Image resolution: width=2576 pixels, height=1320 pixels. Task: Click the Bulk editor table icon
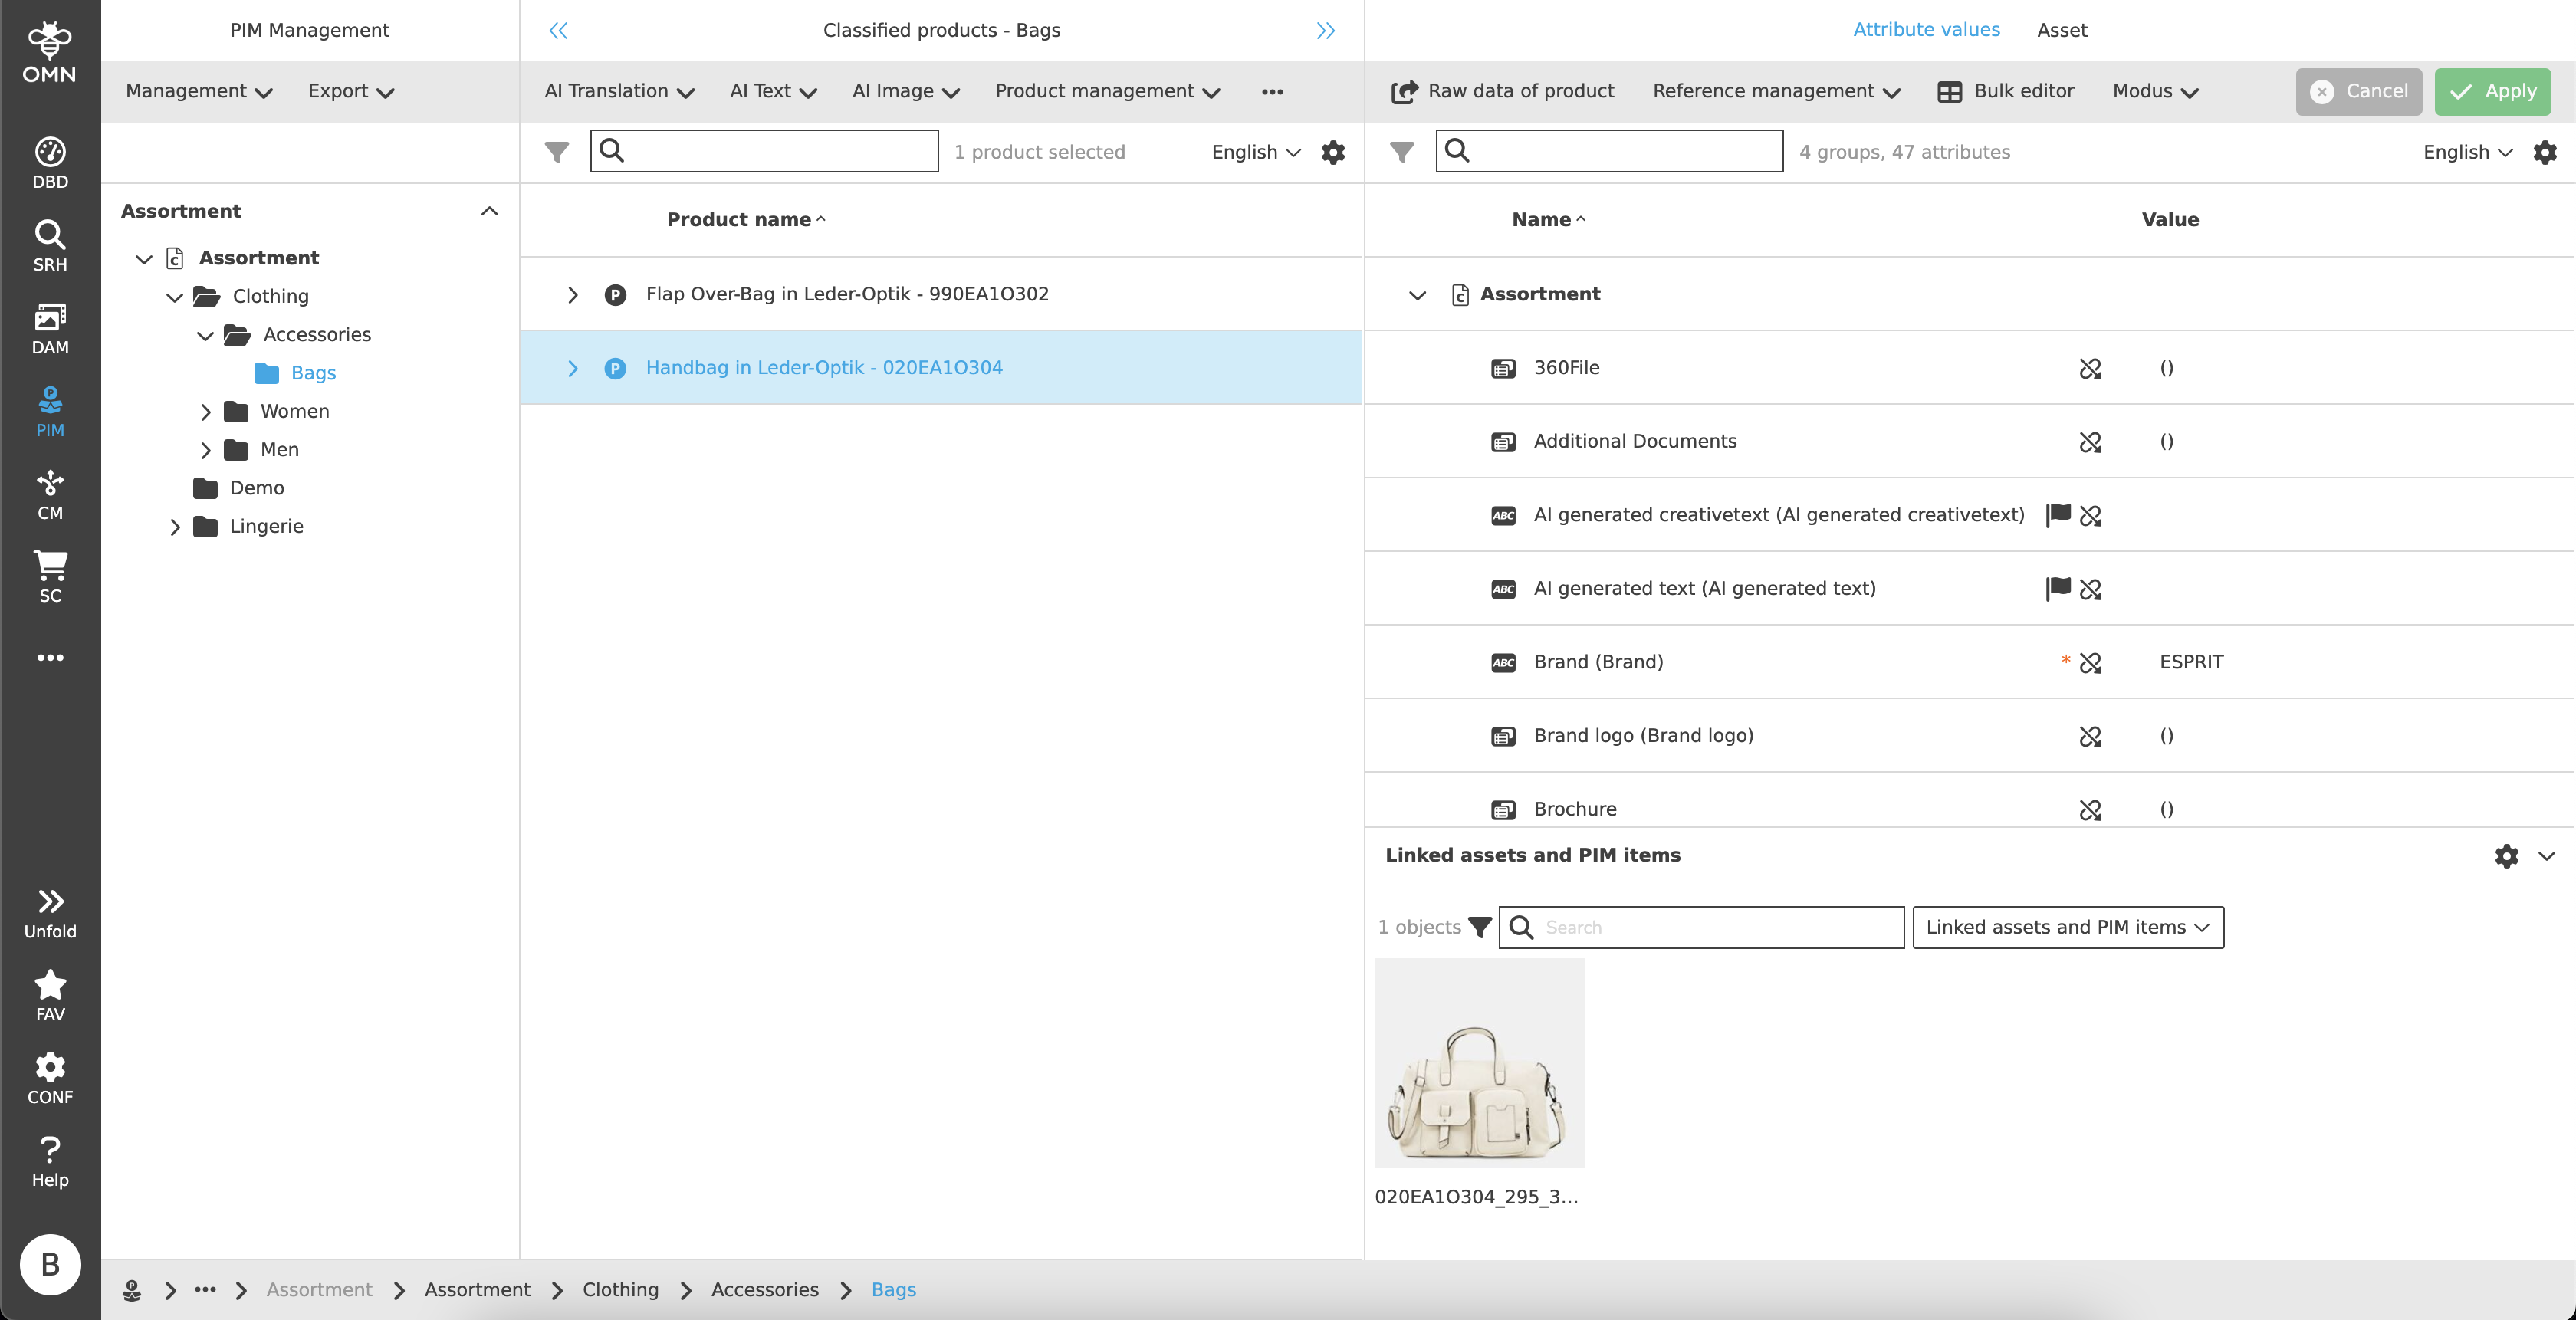coord(1949,91)
